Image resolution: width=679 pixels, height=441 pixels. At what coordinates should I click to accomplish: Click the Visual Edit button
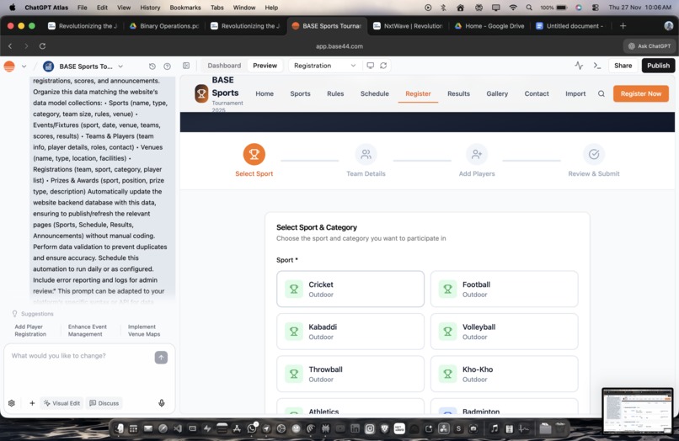62,403
